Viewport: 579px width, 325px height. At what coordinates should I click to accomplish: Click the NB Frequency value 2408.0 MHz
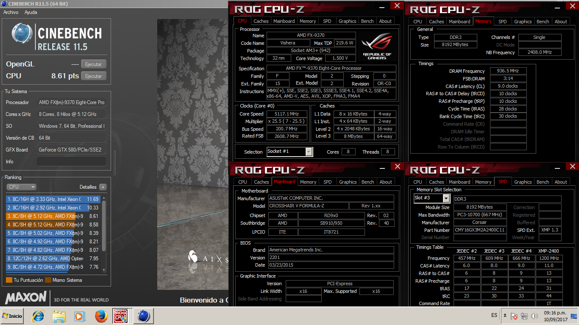click(x=540, y=52)
